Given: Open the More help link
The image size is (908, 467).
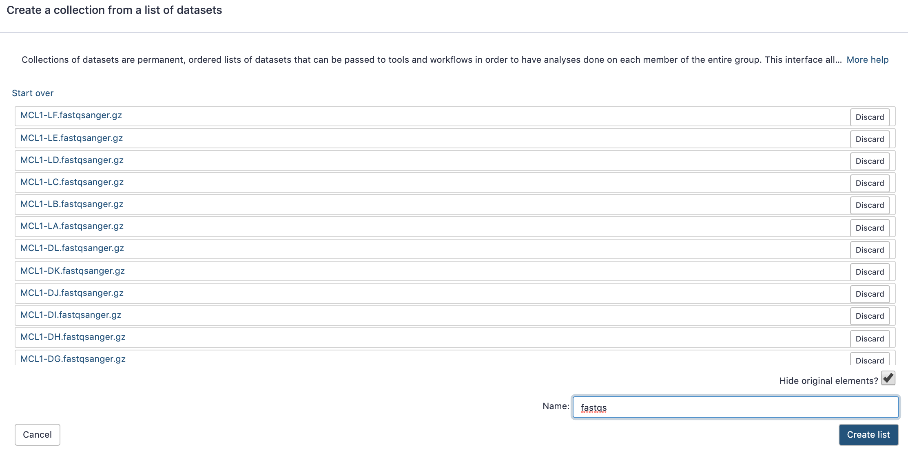Looking at the screenshot, I should [867, 60].
